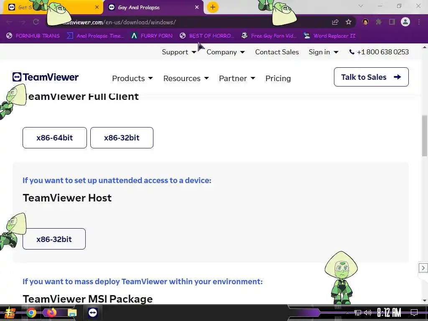The width and height of the screenshot is (428, 321).
Task: Open the notification center icon
Action: tap(414, 313)
